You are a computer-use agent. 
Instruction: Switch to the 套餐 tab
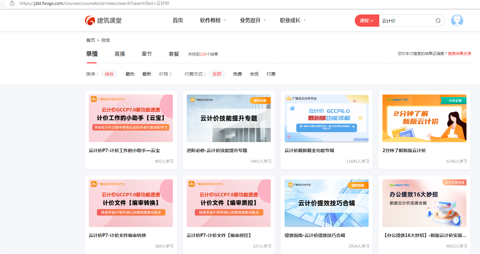coord(174,54)
